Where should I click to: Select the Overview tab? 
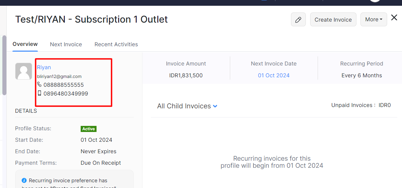[25, 44]
